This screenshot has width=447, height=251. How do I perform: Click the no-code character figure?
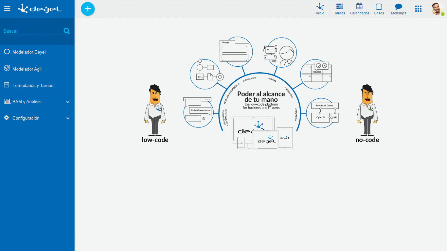coord(367,110)
